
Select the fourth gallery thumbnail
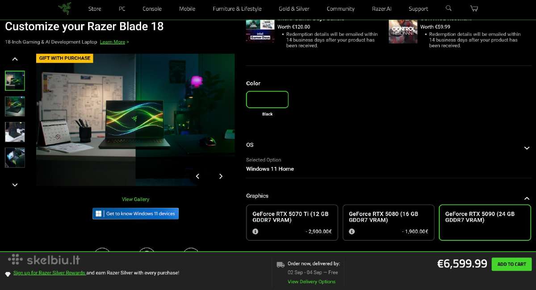tap(15, 158)
